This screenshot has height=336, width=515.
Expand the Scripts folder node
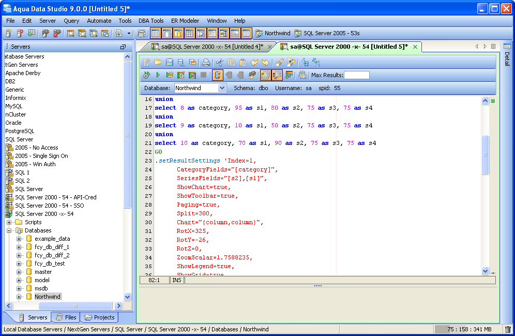tap(9, 222)
